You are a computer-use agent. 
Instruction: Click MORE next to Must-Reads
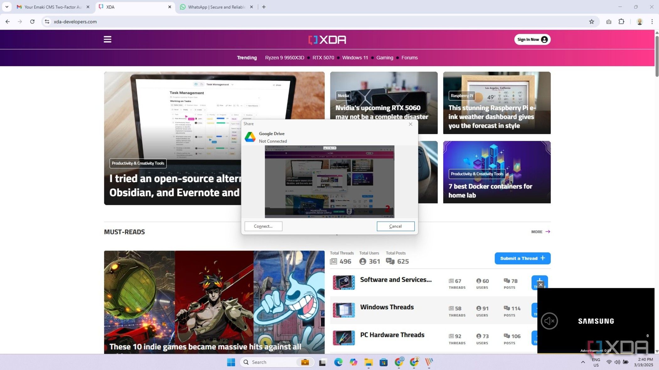coord(540,232)
